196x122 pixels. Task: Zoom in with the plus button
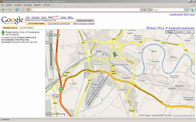(51, 42)
